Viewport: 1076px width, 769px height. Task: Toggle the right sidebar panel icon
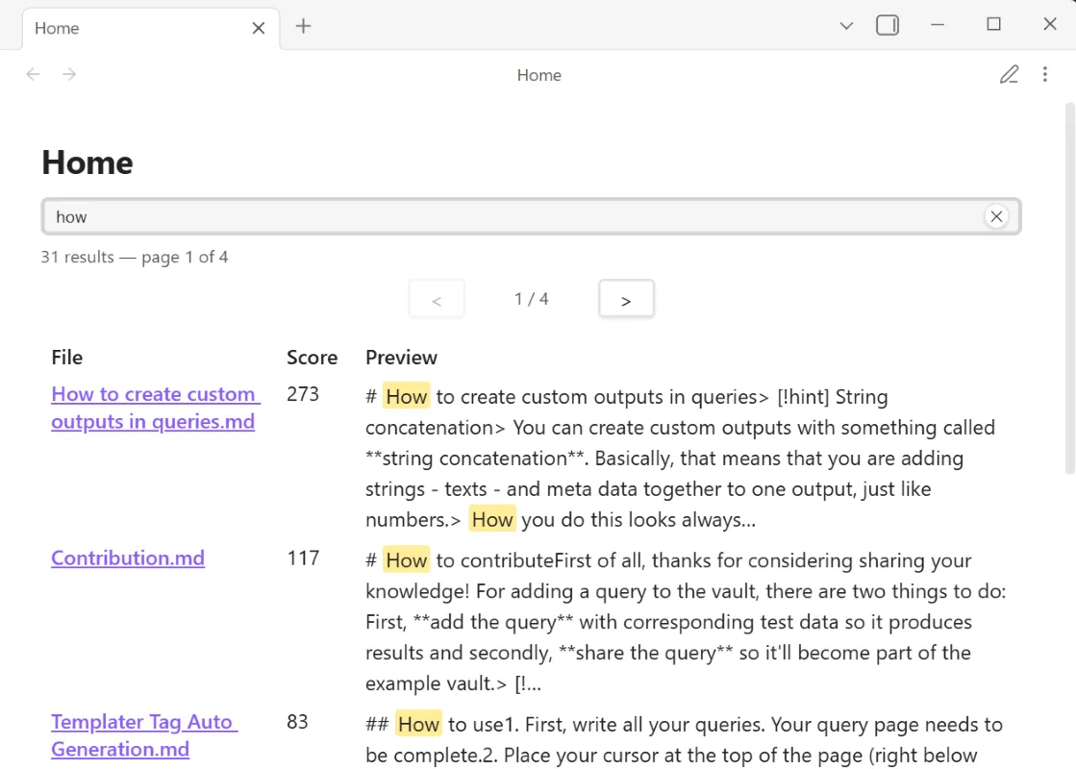(888, 25)
